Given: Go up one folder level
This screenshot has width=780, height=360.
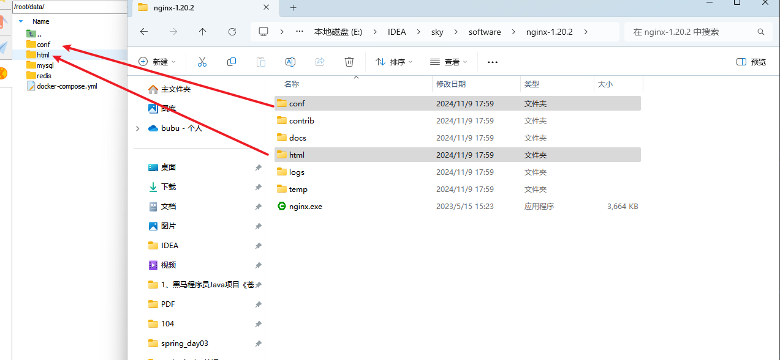Looking at the screenshot, I should [x=203, y=32].
